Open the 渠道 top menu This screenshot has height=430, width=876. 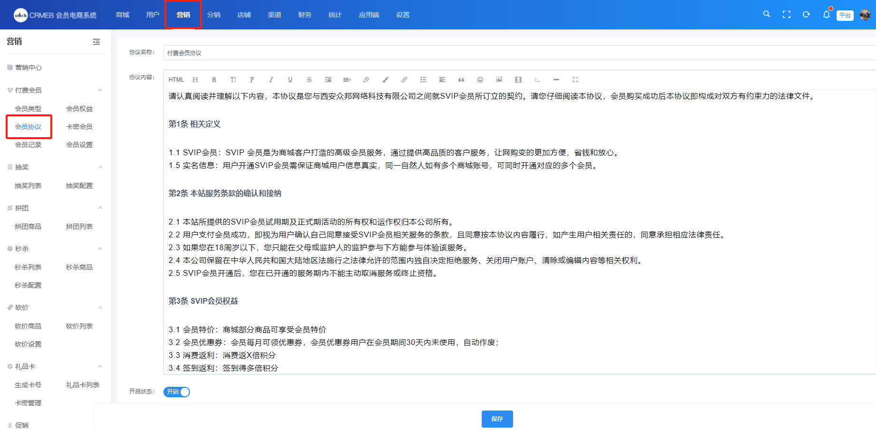pyautogui.click(x=275, y=15)
